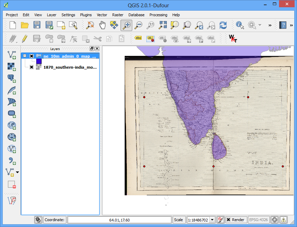The height and width of the screenshot is (227, 297).
Task: Float the Layers panel
Action: [x=92, y=49]
